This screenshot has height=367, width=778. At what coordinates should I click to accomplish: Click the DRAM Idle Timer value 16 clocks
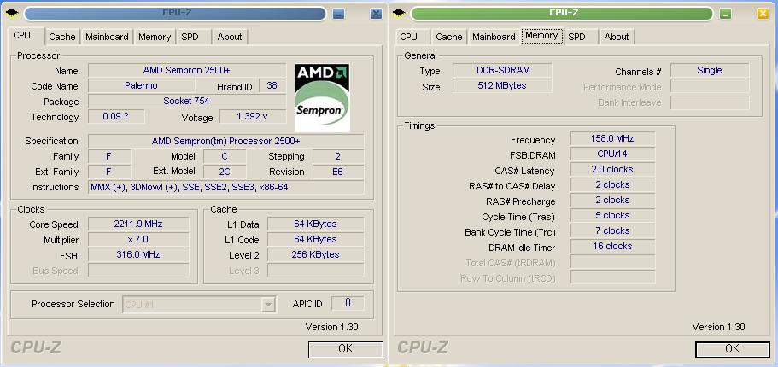click(x=613, y=246)
